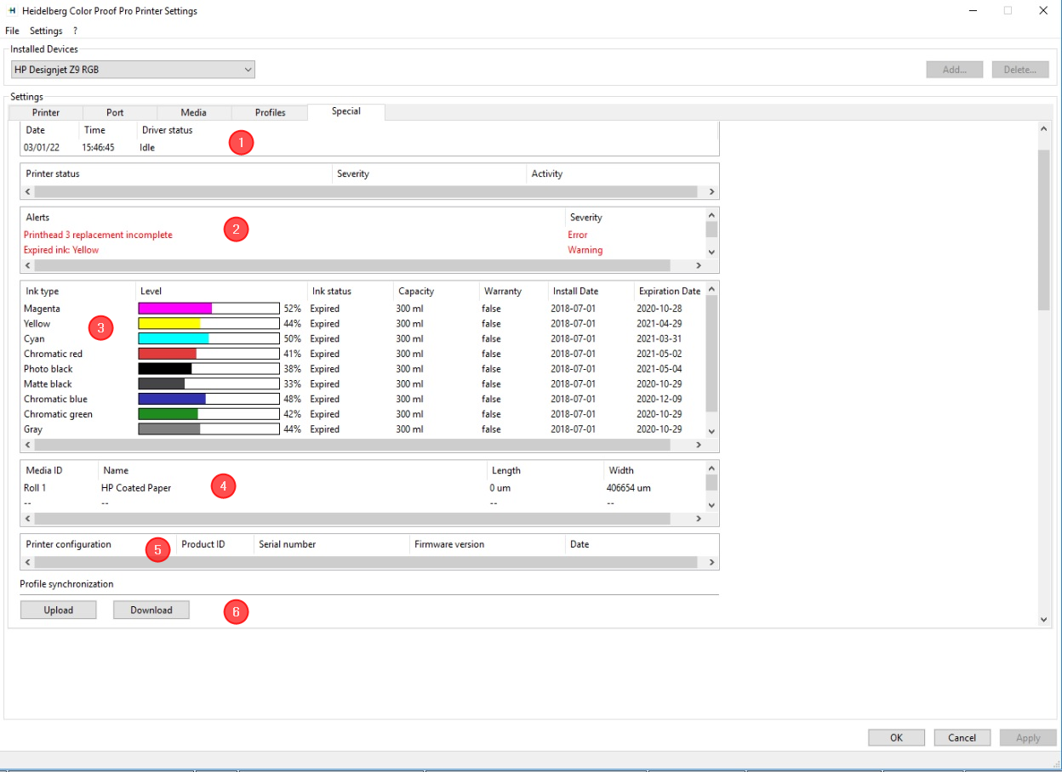
Task: Click the main panel vertical scrollbar down arrow
Action: click(1044, 620)
